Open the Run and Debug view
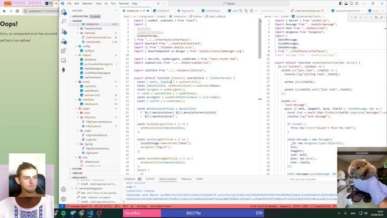 pyautogui.click(x=63, y=41)
